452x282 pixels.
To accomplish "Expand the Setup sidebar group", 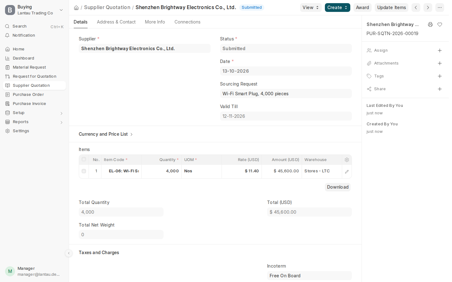I will pyautogui.click(x=35, y=113).
